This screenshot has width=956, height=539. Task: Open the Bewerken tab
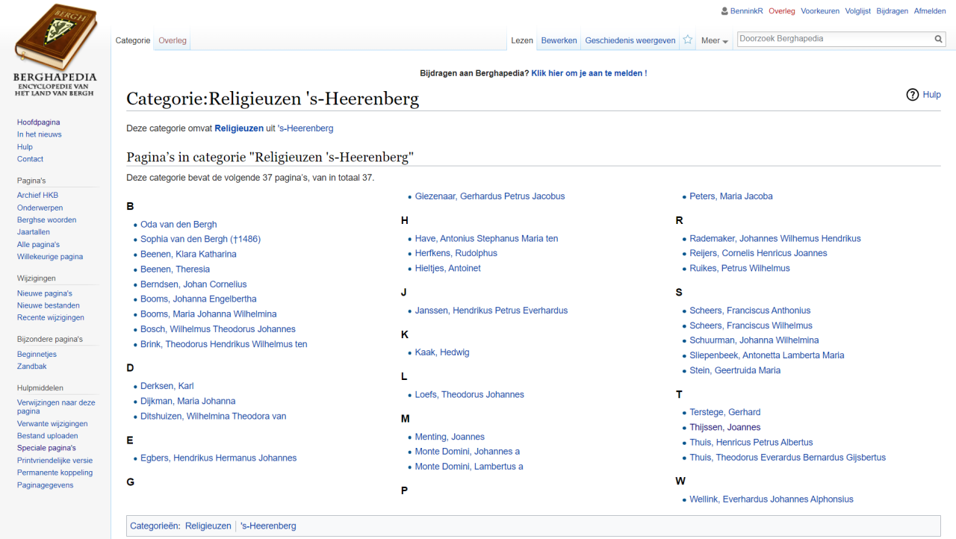[x=559, y=40]
